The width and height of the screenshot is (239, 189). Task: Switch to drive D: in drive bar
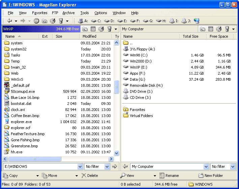click(109, 21)
